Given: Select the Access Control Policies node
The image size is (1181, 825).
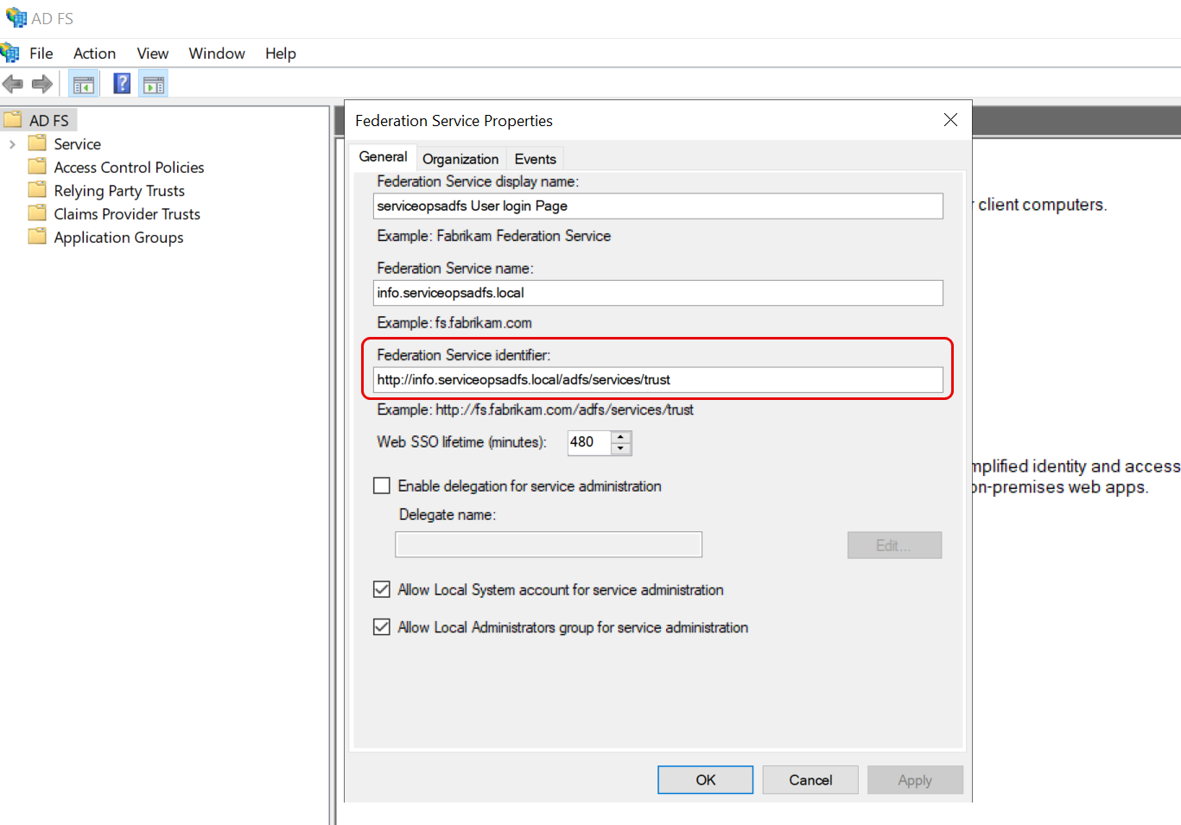Looking at the screenshot, I should coord(129,168).
